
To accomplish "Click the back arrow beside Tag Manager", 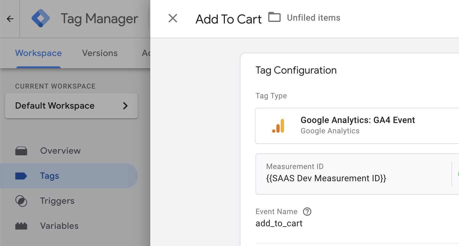I will pyautogui.click(x=10, y=19).
